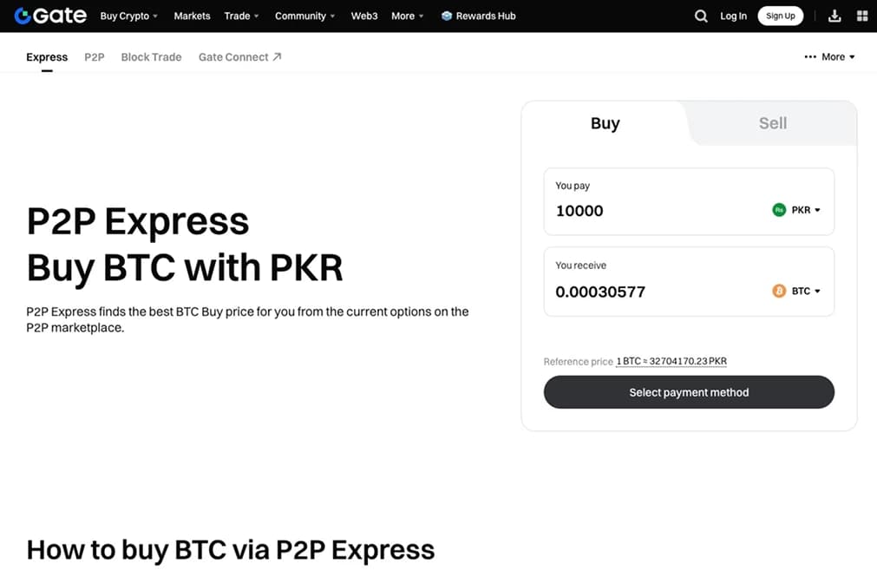877x577 pixels.
Task: Expand the More options on the sub-navigation
Action: pyautogui.click(x=830, y=57)
